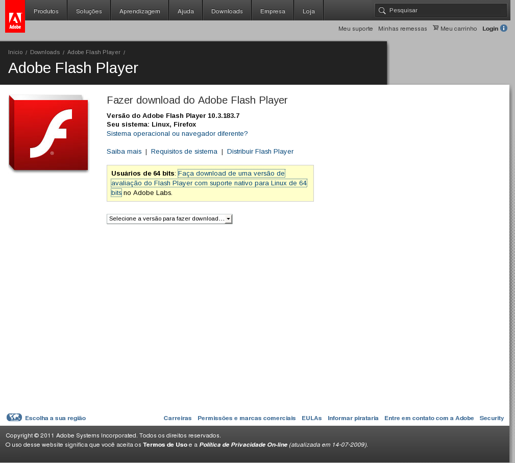Click the blue info icon beside Login

(x=504, y=28)
